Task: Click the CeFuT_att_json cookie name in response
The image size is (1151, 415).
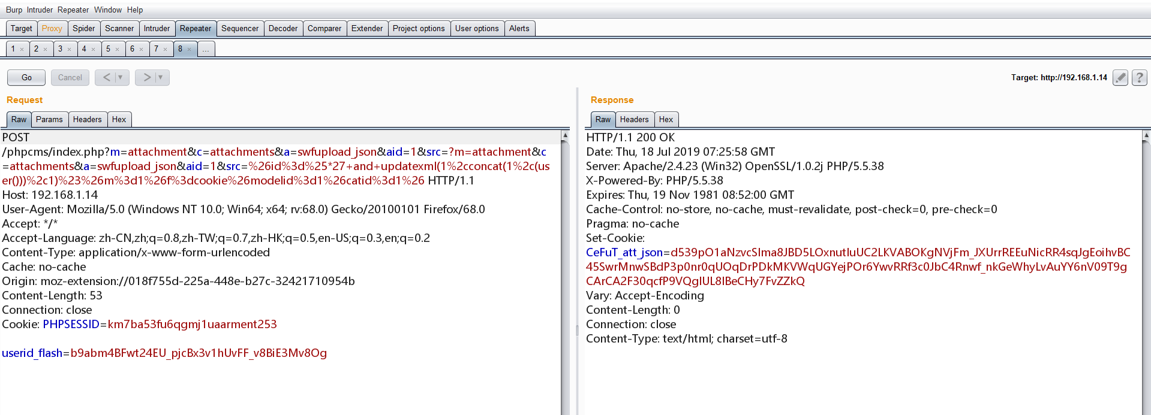Action: [x=624, y=252]
